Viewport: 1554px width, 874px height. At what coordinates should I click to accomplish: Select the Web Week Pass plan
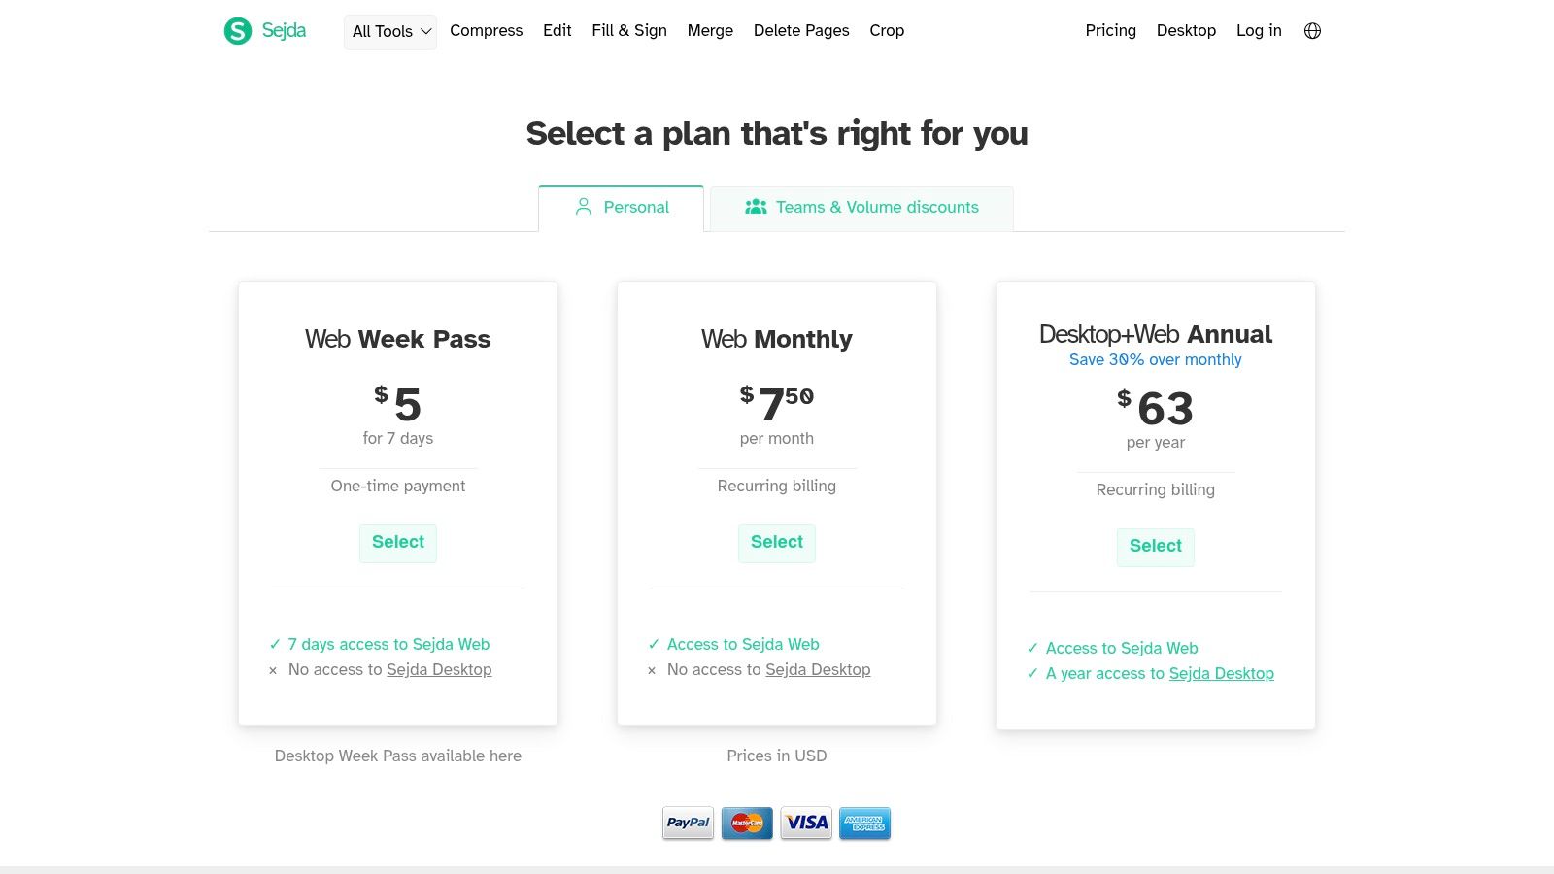click(398, 542)
